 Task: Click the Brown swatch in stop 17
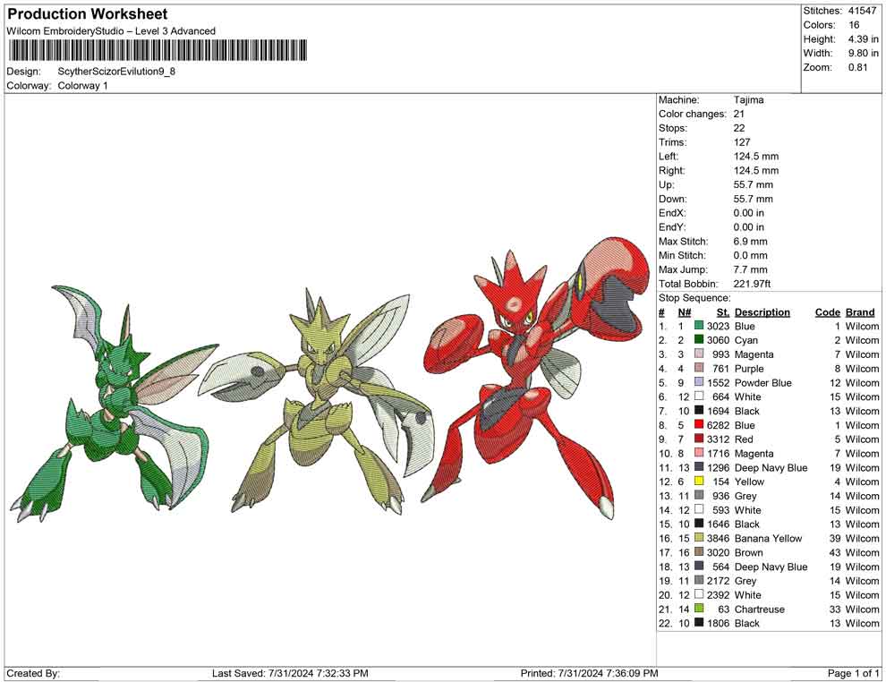699,552
